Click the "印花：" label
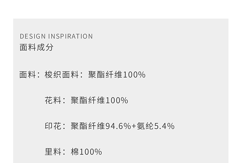 click(x=55, y=126)
